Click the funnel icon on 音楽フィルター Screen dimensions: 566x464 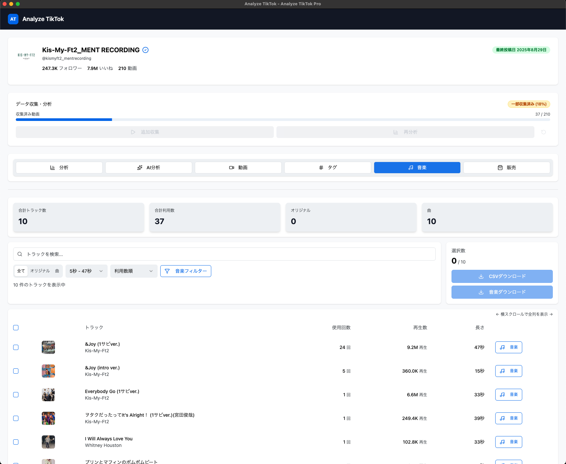(x=167, y=271)
